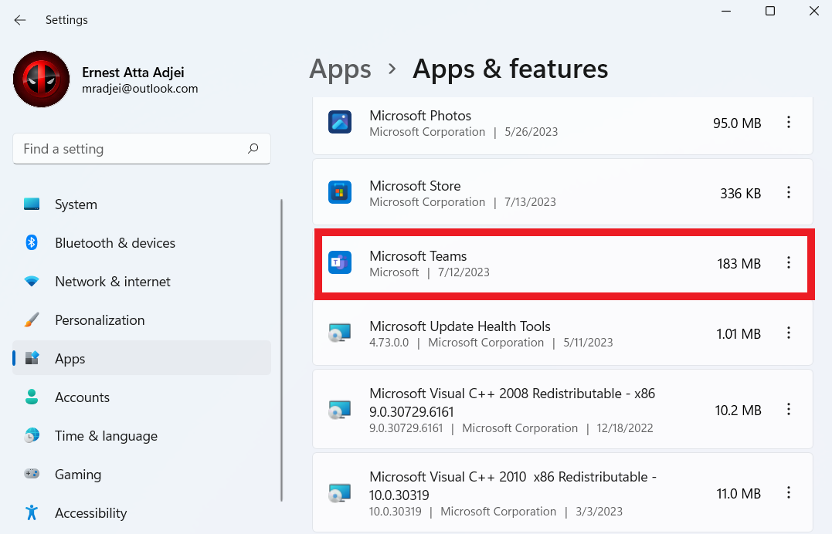Image resolution: width=832 pixels, height=534 pixels.
Task: Select the Microsoft Teams app name
Action: click(x=418, y=256)
